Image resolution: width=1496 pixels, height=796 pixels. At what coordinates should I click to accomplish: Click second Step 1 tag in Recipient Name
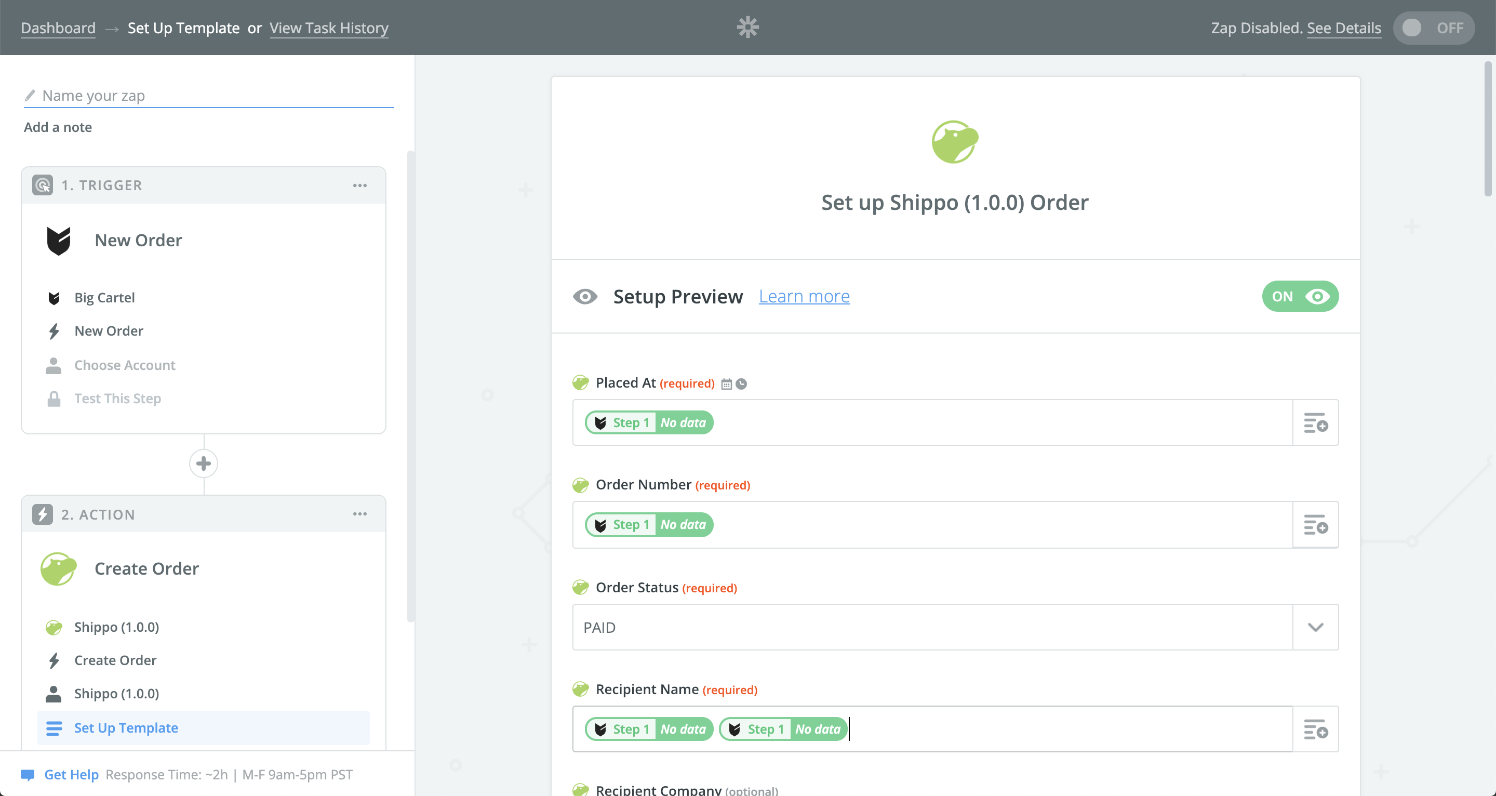click(783, 729)
